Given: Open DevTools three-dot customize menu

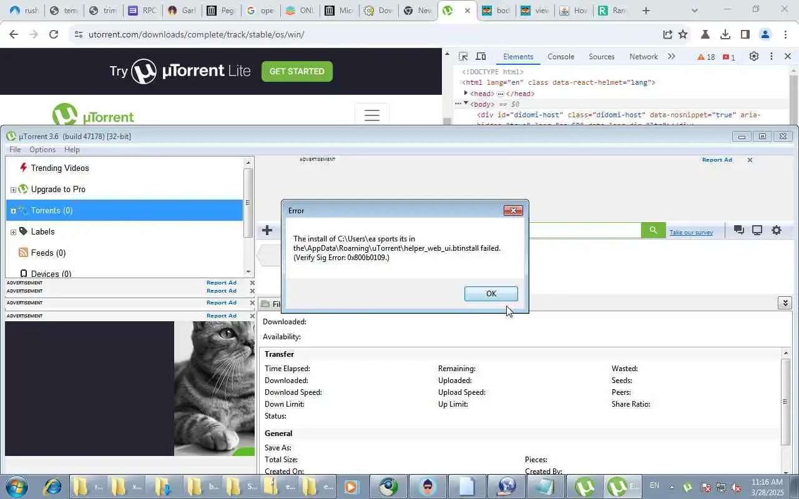Looking at the screenshot, I should pyautogui.click(x=772, y=56).
